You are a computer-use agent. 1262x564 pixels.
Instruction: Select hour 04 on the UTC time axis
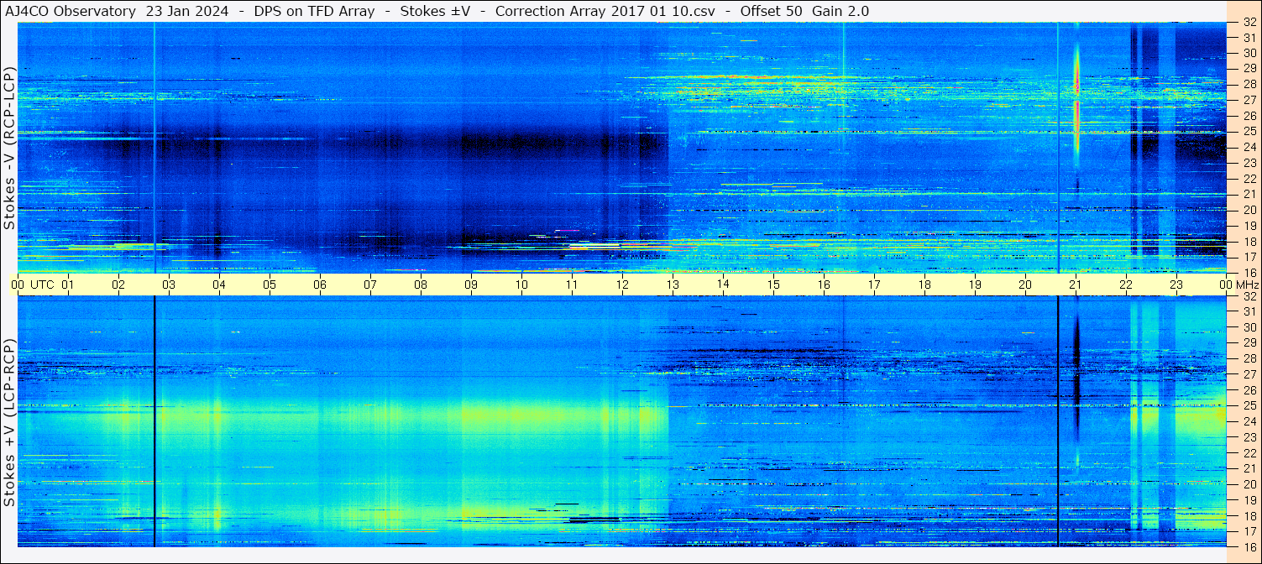[219, 285]
